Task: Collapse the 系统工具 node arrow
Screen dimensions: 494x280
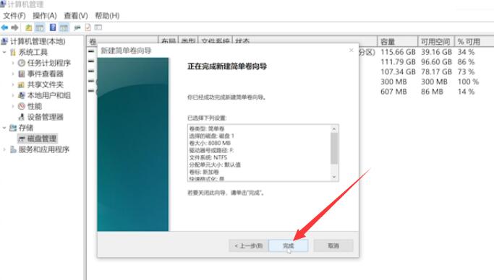Action: point(4,52)
